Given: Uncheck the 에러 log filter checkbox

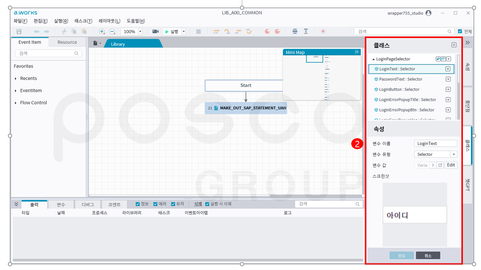Looking at the screenshot, I should tap(156, 204).
